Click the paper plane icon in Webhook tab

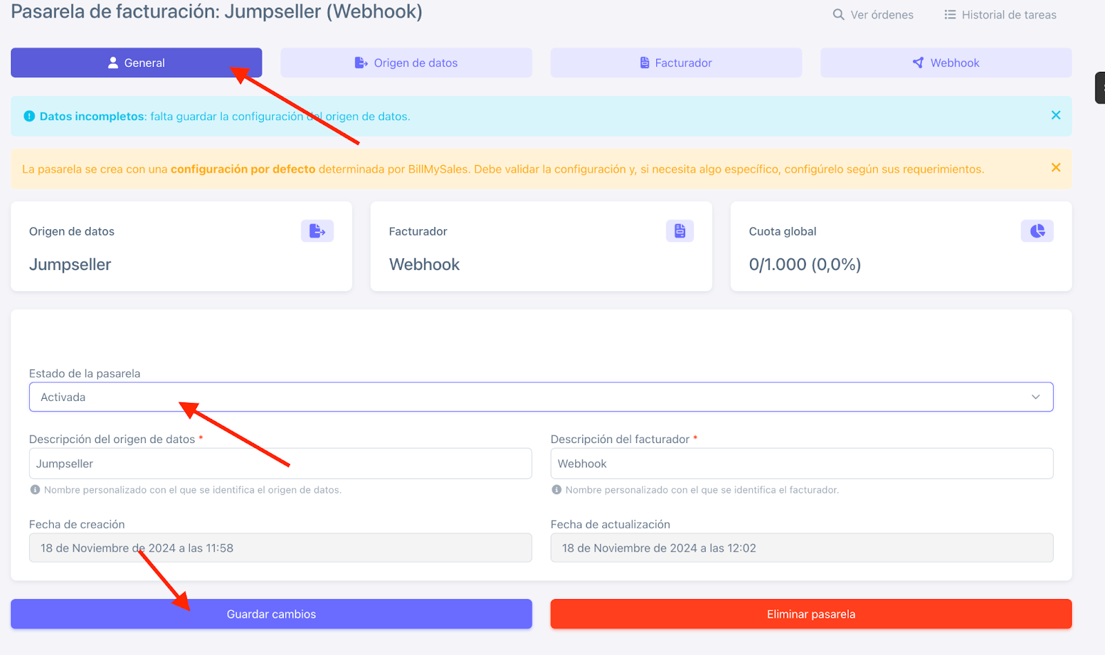tap(918, 63)
